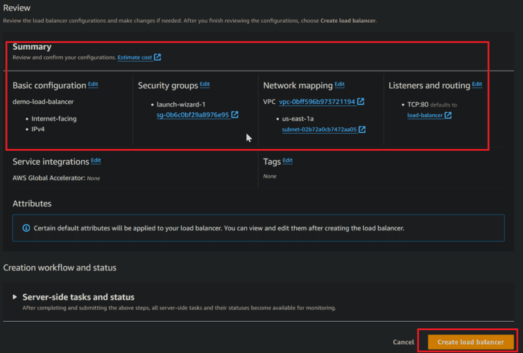Edit the Network mapping section
The image size is (523, 353).
340,84
